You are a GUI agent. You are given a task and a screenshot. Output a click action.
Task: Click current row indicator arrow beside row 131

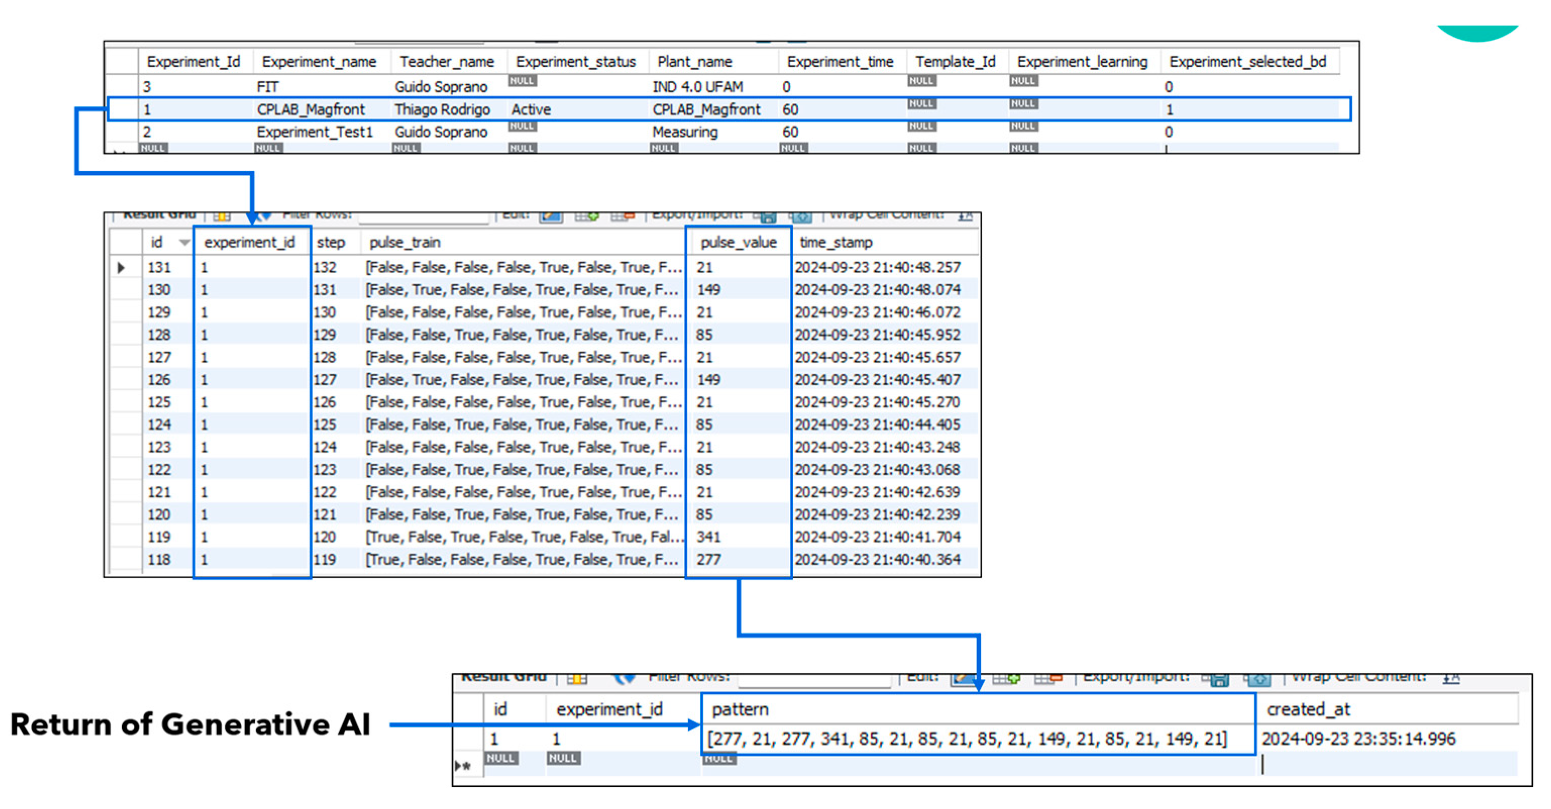point(122,267)
